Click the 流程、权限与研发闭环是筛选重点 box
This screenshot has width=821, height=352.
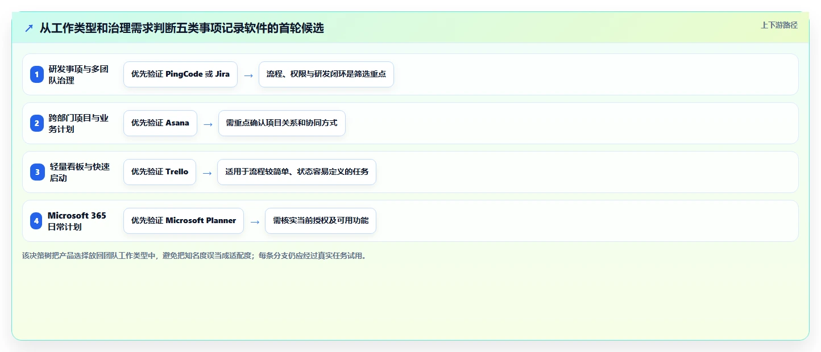pos(326,74)
